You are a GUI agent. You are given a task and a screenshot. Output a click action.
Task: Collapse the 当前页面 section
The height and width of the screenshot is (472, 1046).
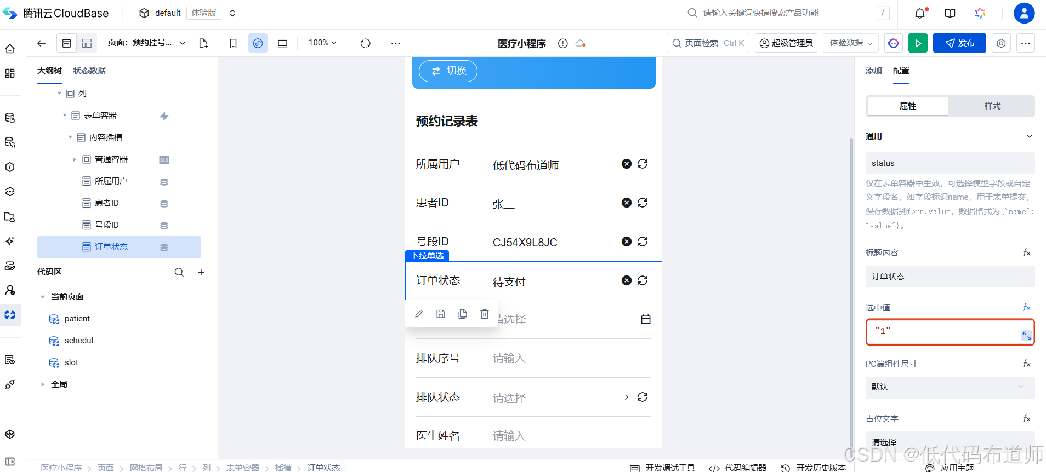point(43,297)
